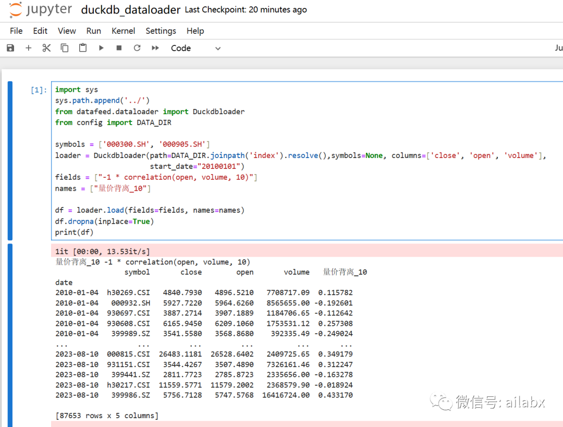The width and height of the screenshot is (563, 427).
Task: Open the Settings menu
Action: point(161,31)
